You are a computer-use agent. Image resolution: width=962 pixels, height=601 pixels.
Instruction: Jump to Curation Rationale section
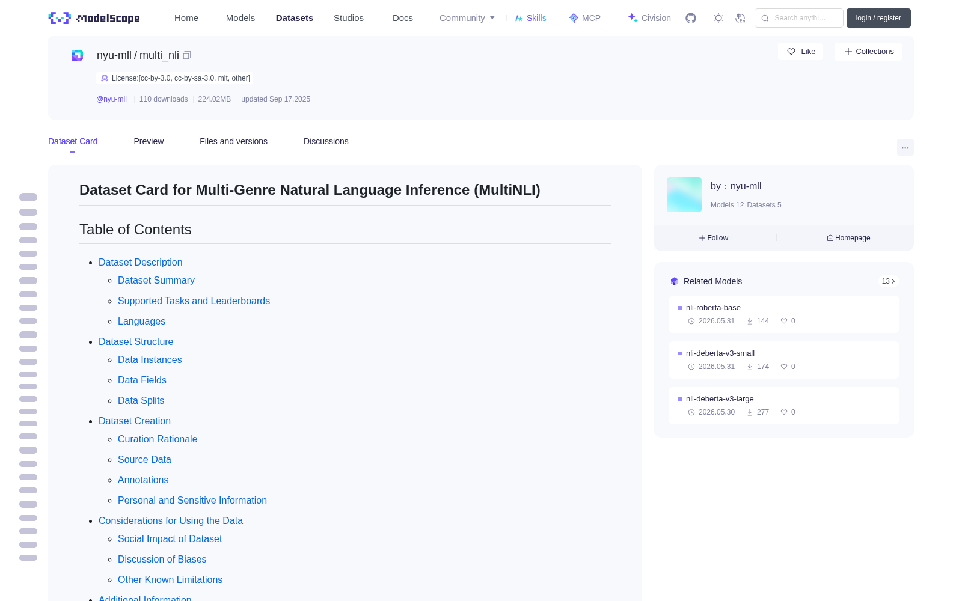coord(158,439)
